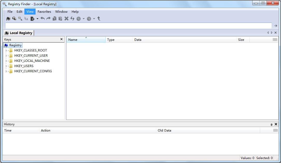Open the Window menu
This screenshot has height=163, width=281.
(61, 12)
